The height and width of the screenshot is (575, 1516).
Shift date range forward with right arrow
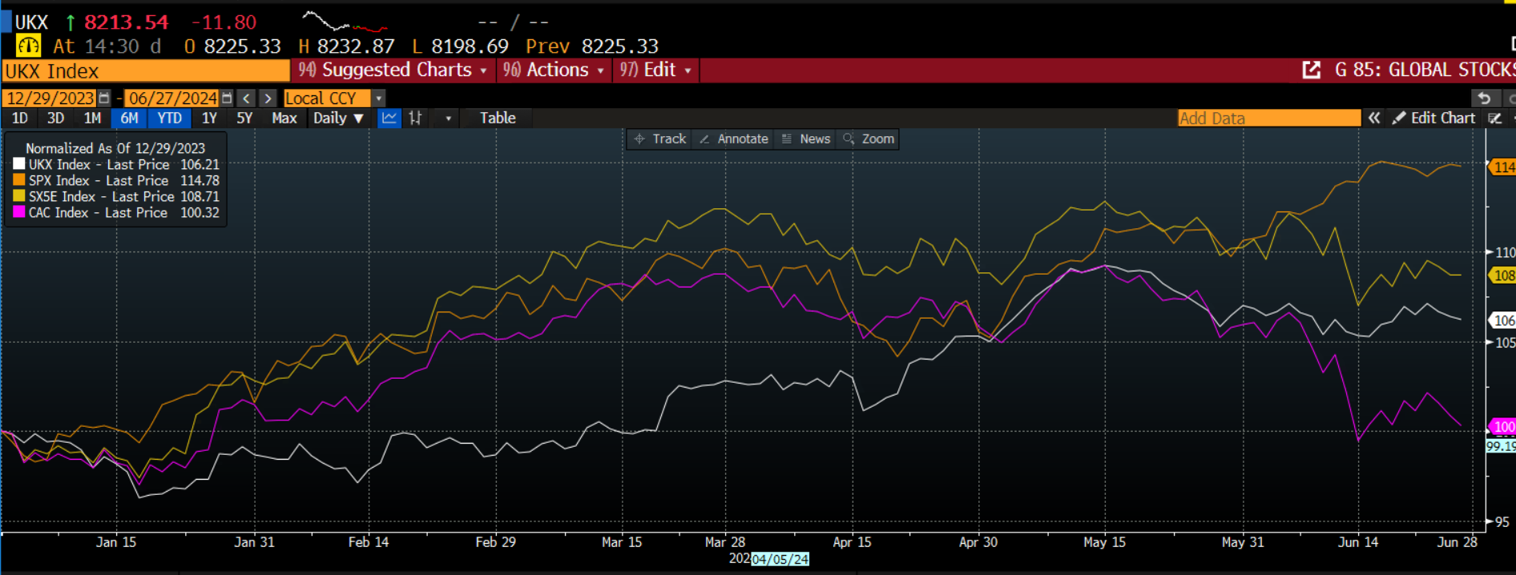pyautogui.click(x=268, y=98)
